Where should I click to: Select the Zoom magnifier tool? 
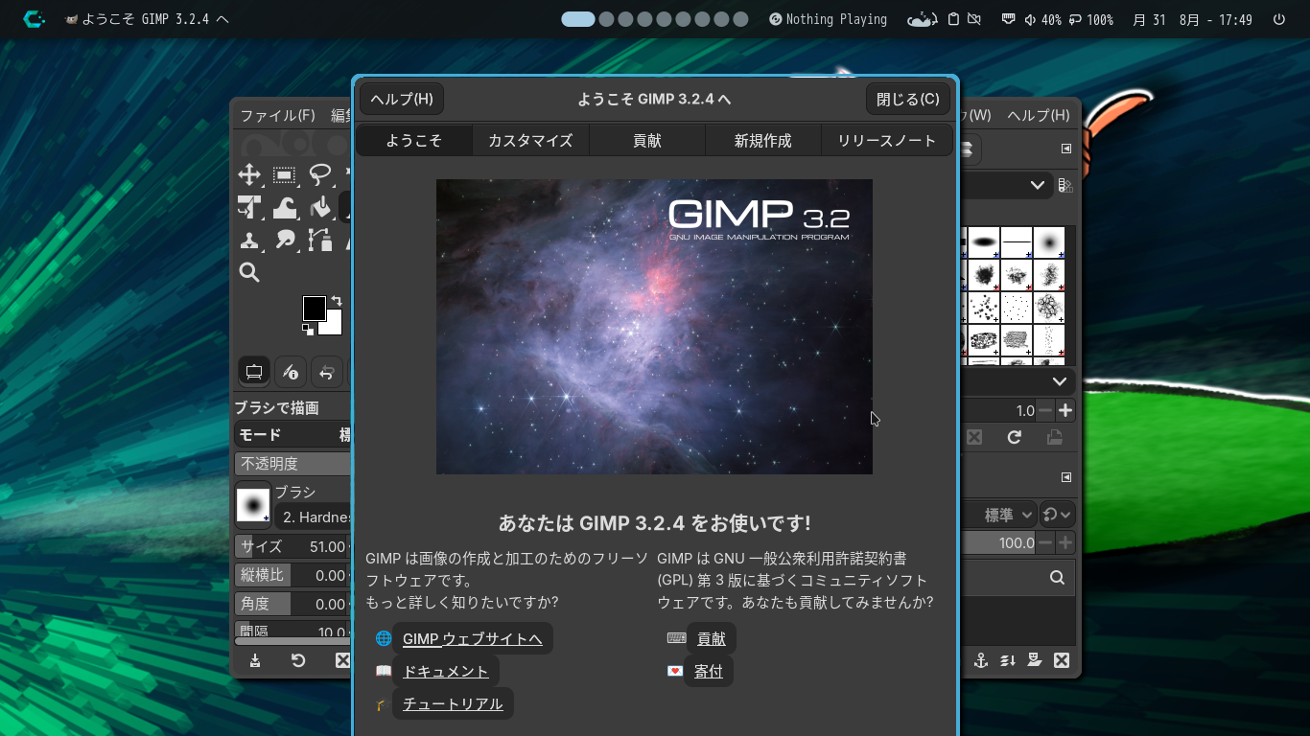pyautogui.click(x=249, y=272)
